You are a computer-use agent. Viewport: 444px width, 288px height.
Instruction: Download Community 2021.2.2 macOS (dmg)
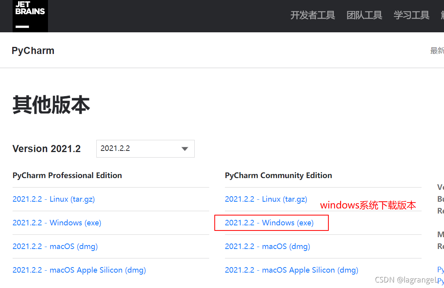pos(267,246)
